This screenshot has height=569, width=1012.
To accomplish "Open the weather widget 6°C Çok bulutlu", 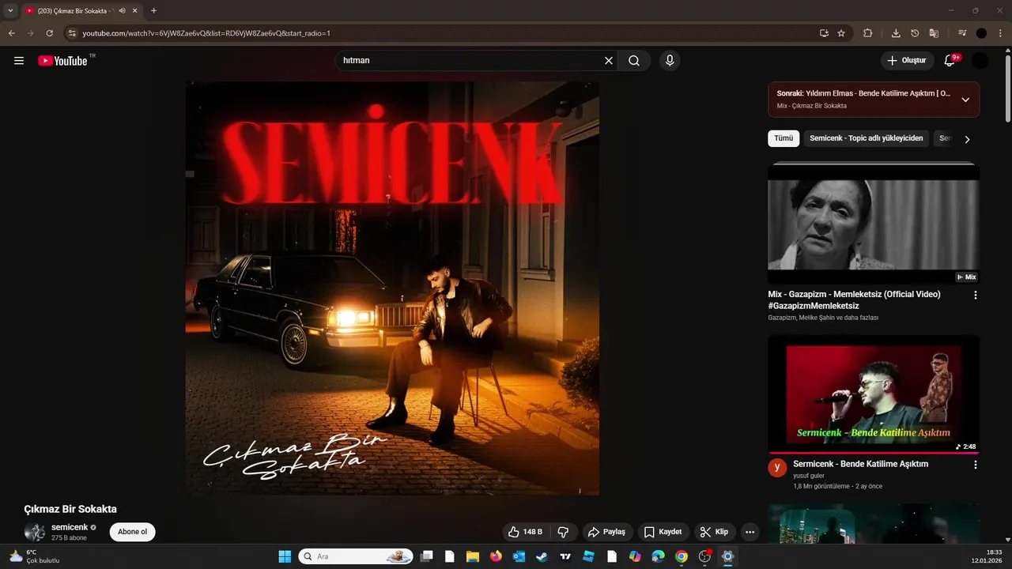I will tap(35, 556).
